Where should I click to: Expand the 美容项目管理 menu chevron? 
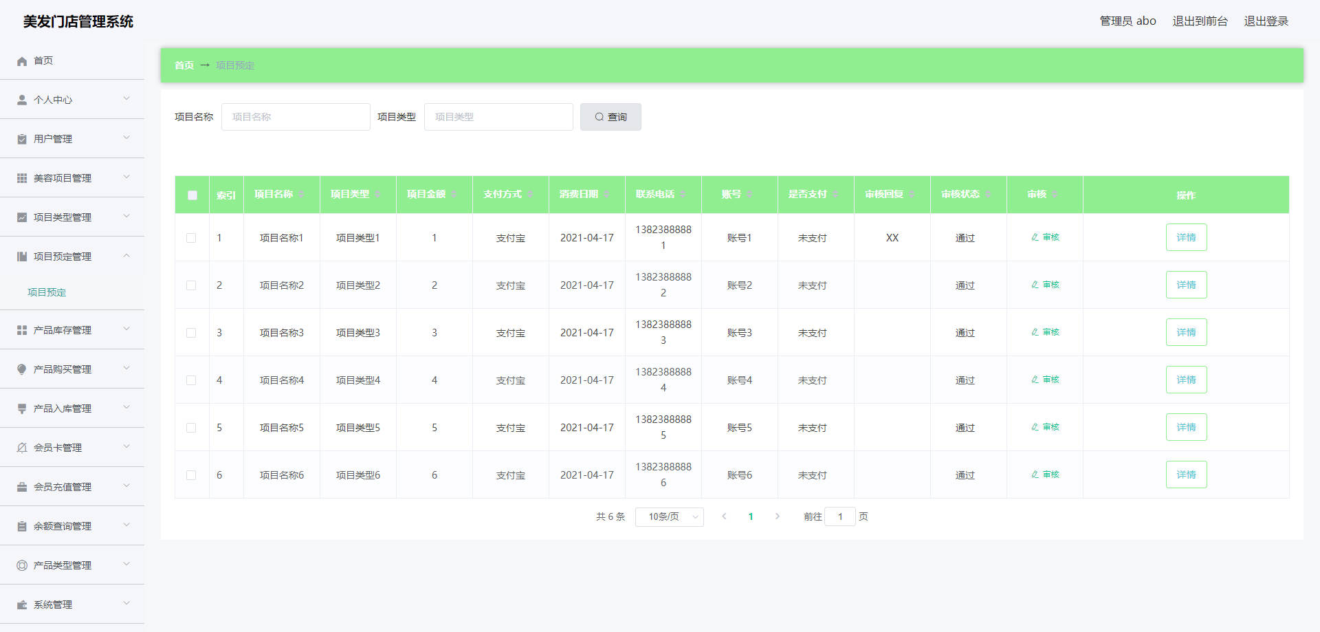click(x=126, y=177)
